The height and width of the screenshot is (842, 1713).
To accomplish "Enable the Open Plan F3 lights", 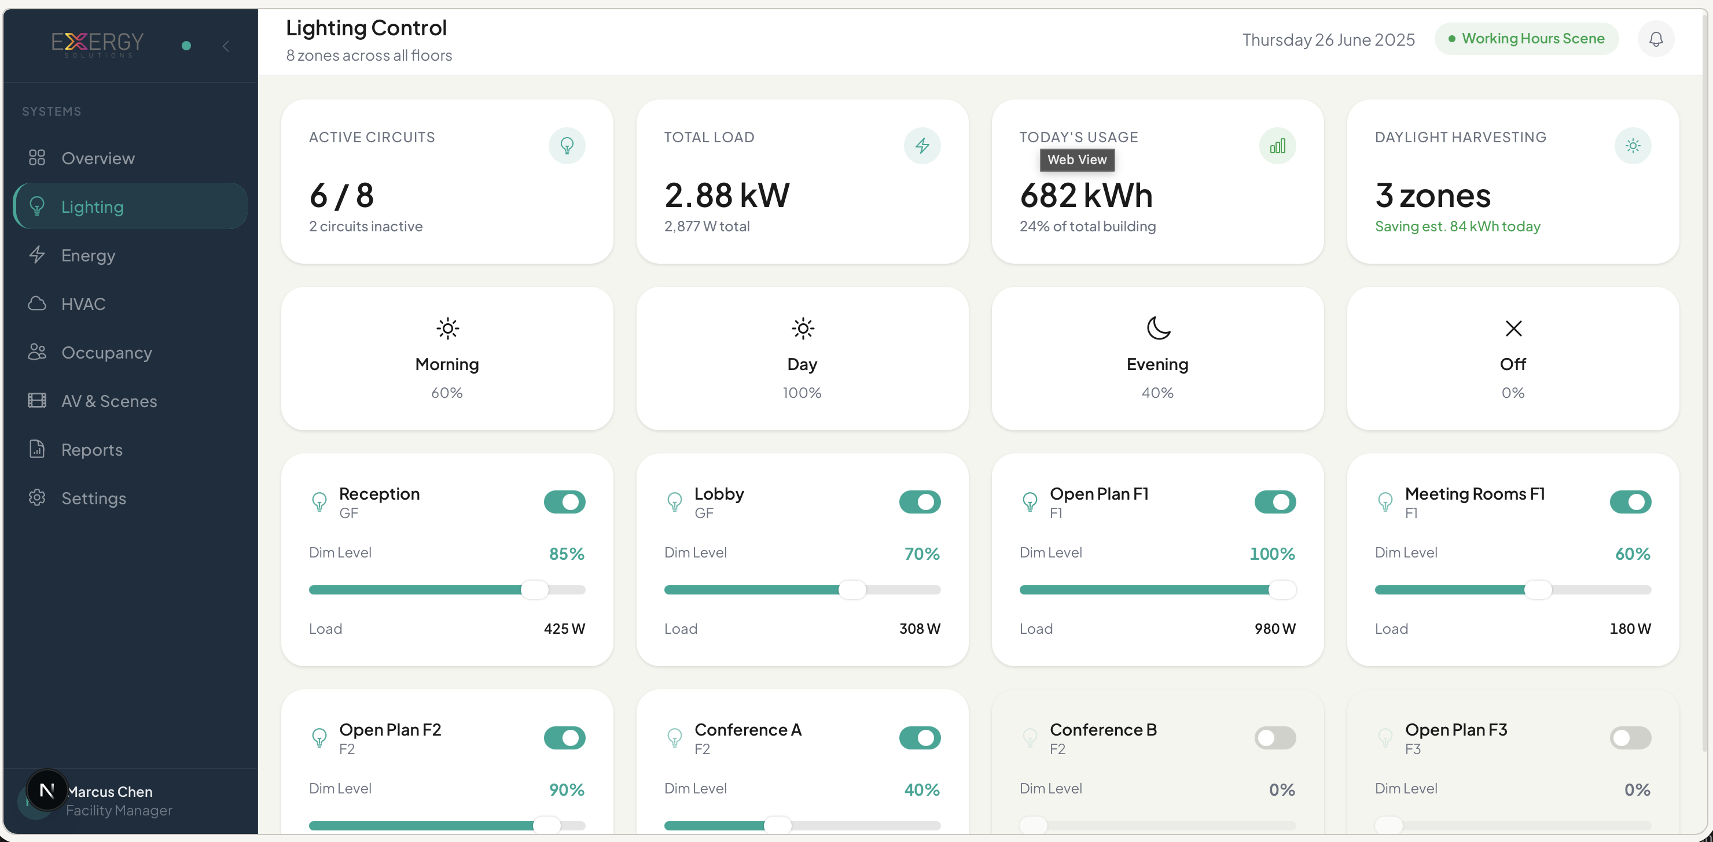I will [x=1630, y=738].
